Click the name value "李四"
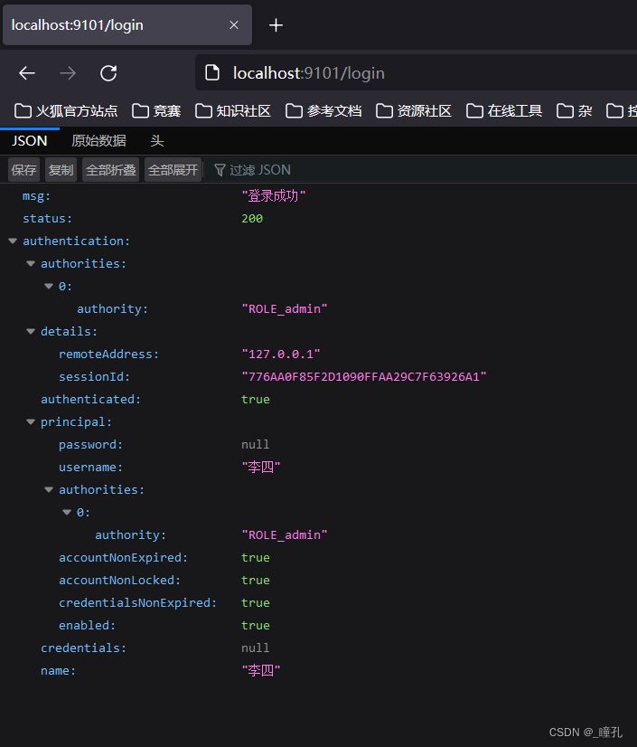This screenshot has height=747, width=637. tap(261, 670)
